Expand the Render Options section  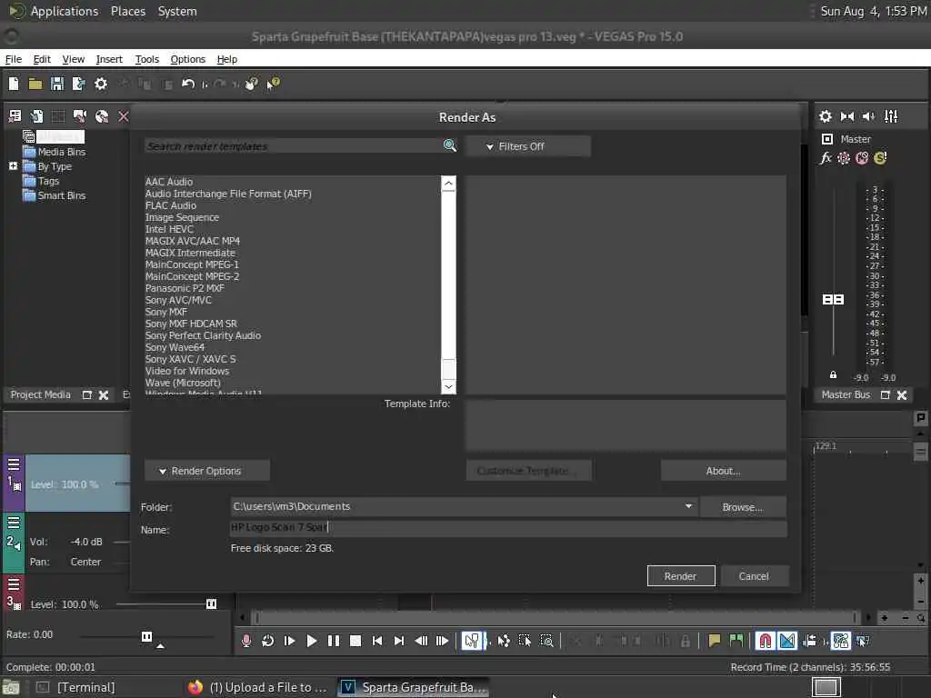207,471
